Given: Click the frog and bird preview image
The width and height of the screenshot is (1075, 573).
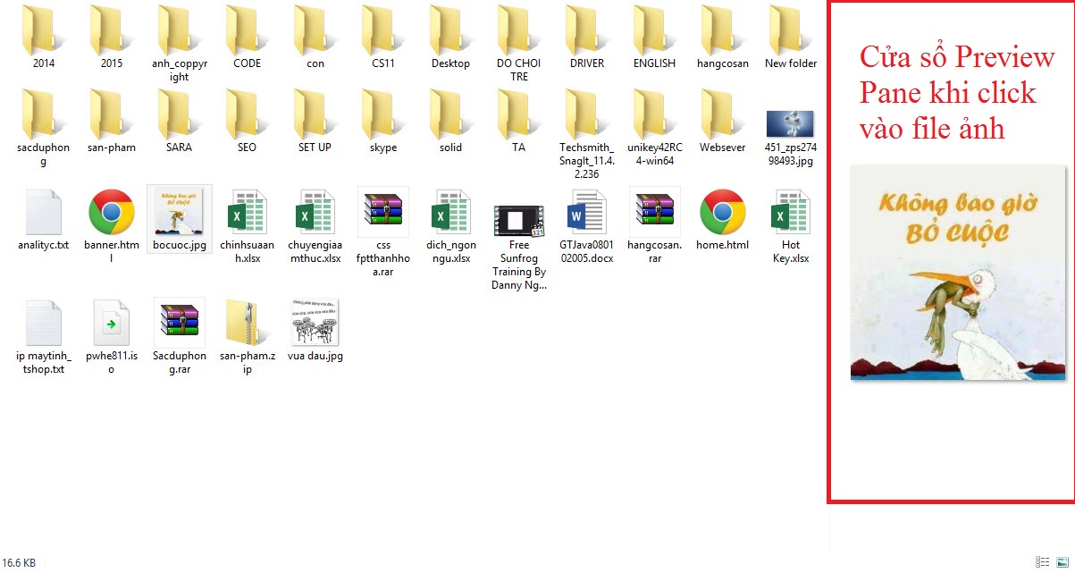Looking at the screenshot, I should (958, 273).
